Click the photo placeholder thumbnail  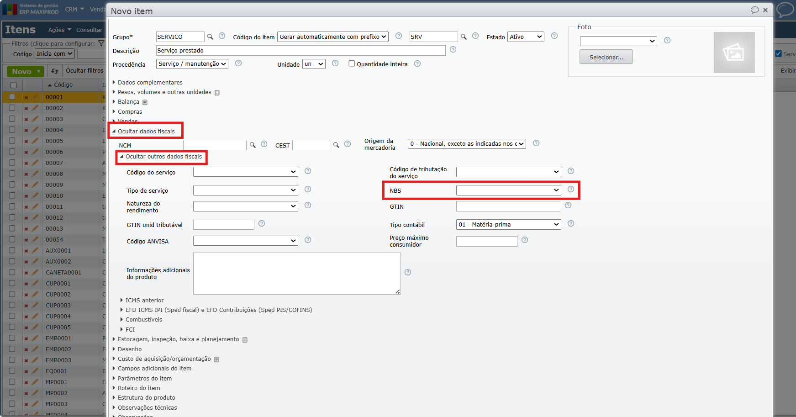(x=734, y=53)
